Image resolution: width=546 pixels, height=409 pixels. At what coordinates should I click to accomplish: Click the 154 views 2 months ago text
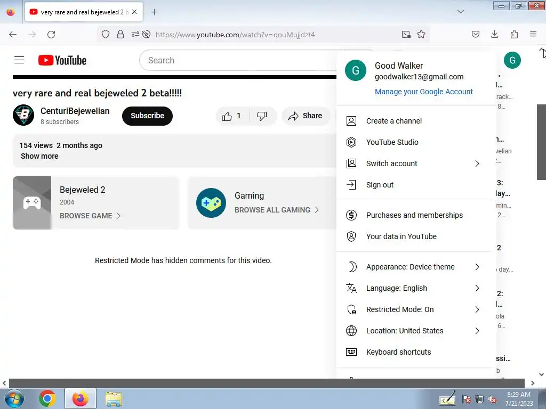[x=61, y=145]
